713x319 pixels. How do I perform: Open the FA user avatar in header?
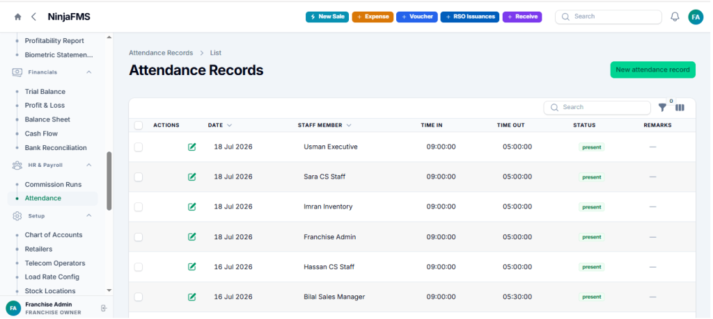[x=696, y=17]
